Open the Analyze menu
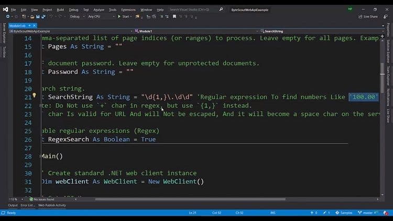The width and height of the screenshot is (393, 221). click(x=99, y=9)
